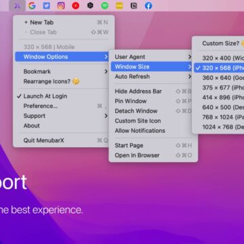Screen dimensions: 244x244
Task: Select the 375 × 677 window size
Action: click(219, 87)
